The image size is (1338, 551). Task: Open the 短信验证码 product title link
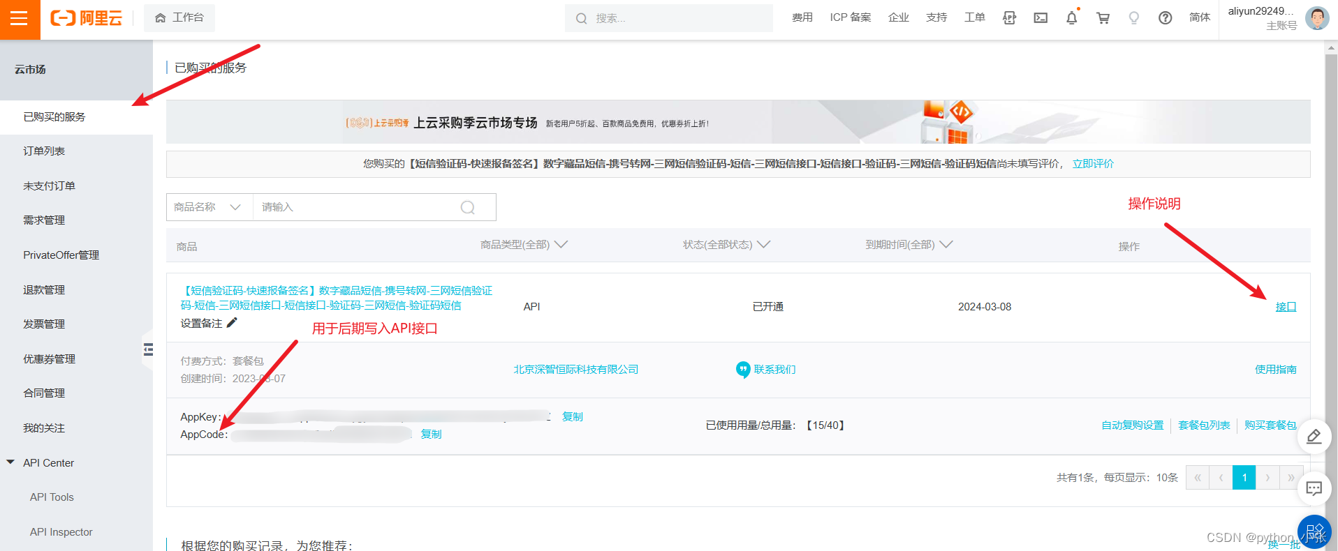[x=337, y=298]
